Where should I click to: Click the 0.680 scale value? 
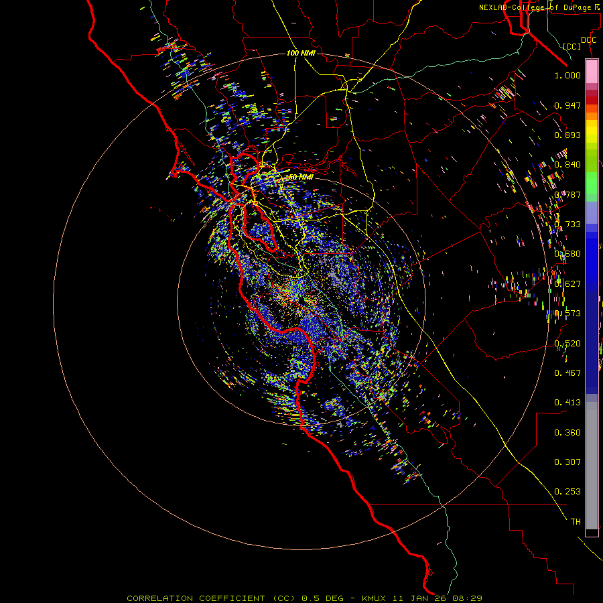[567, 254]
